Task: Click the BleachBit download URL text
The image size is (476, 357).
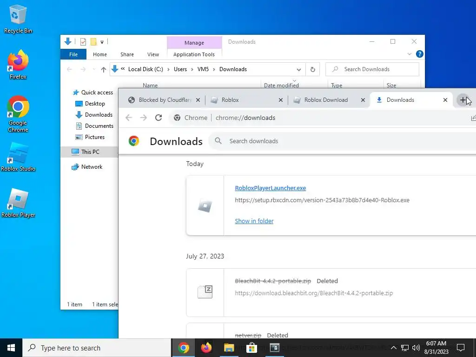Action: (314, 293)
